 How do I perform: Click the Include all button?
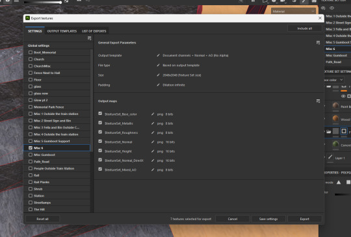(304, 29)
